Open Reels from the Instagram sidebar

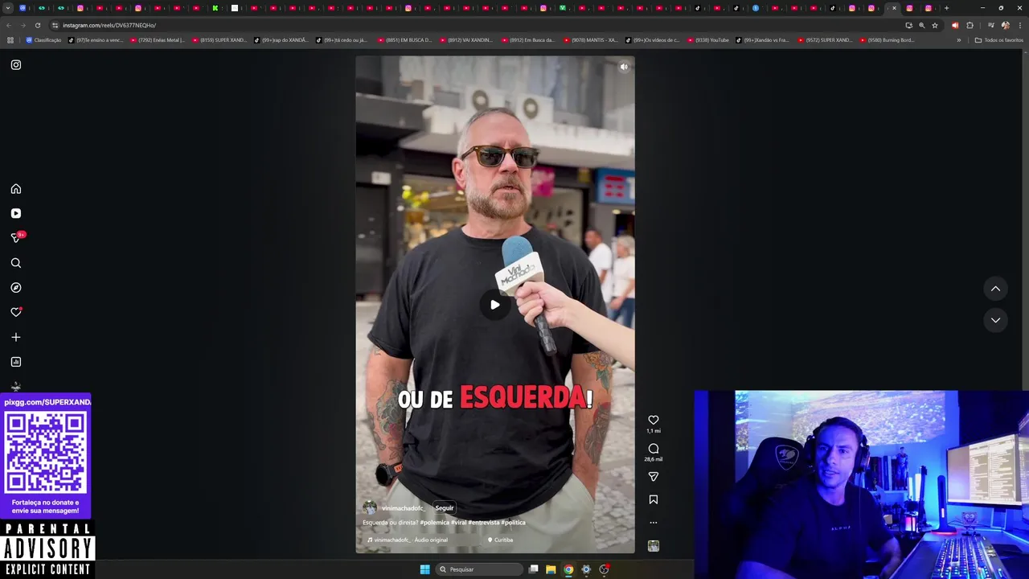click(x=16, y=213)
